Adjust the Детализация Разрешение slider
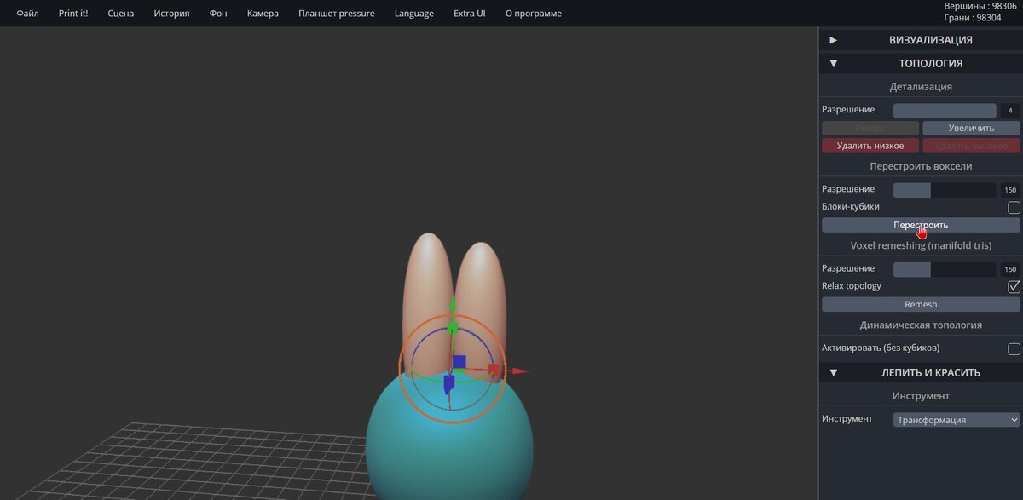This screenshot has height=500, width=1023. pyautogui.click(x=945, y=111)
